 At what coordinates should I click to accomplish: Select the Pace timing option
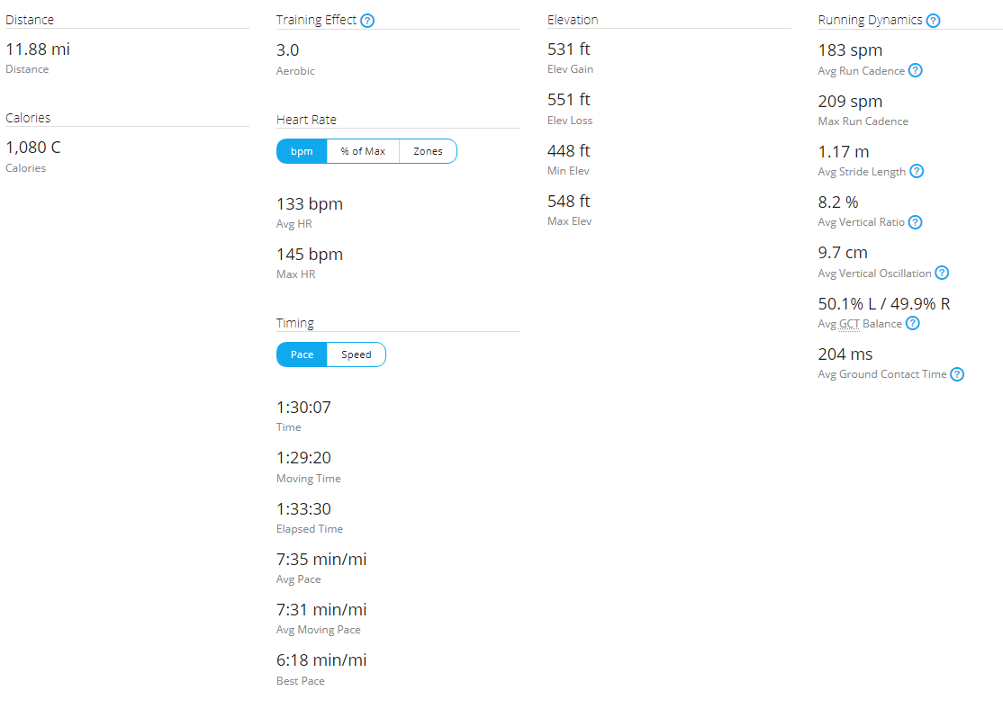tap(302, 354)
